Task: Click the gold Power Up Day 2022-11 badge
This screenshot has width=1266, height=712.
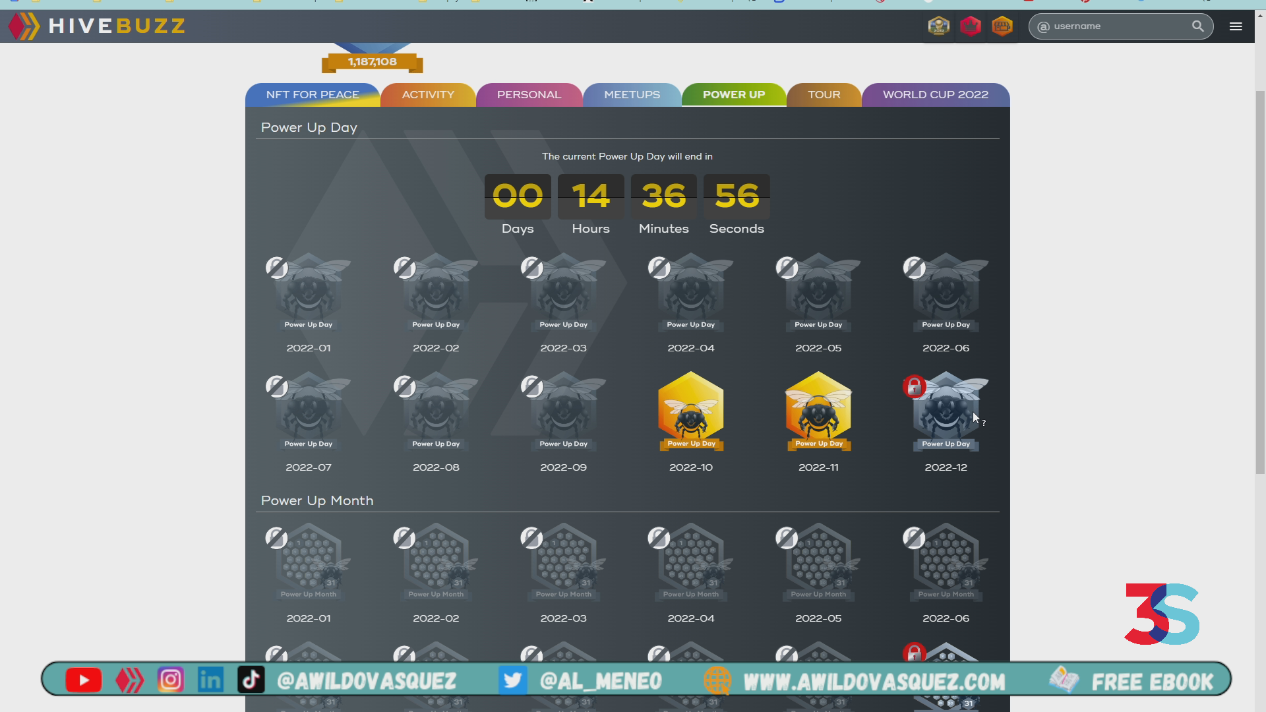Action: [818, 411]
